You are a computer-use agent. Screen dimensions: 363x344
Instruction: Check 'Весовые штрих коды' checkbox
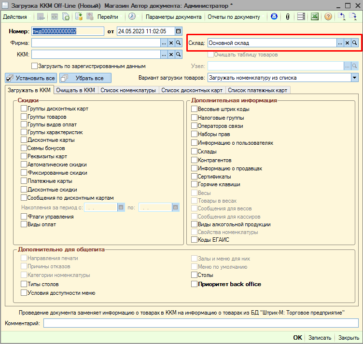(194, 109)
